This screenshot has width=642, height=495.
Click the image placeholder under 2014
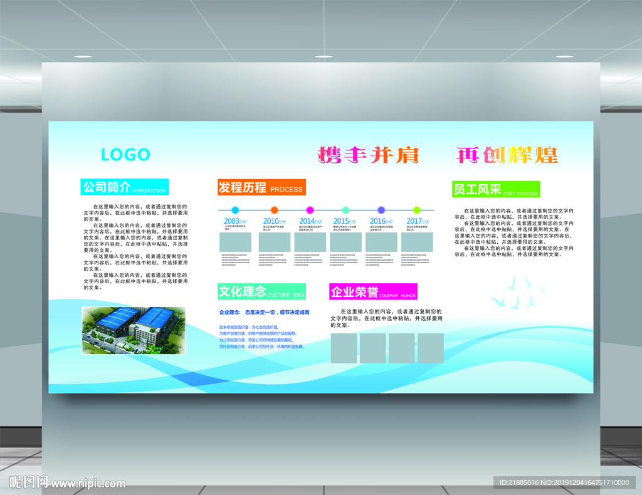point(310,242)
